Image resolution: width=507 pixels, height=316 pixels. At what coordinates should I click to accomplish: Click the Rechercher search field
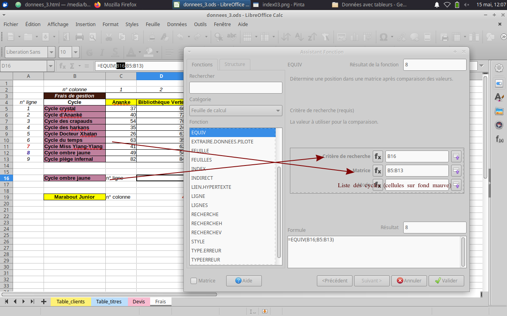[236, 88]
